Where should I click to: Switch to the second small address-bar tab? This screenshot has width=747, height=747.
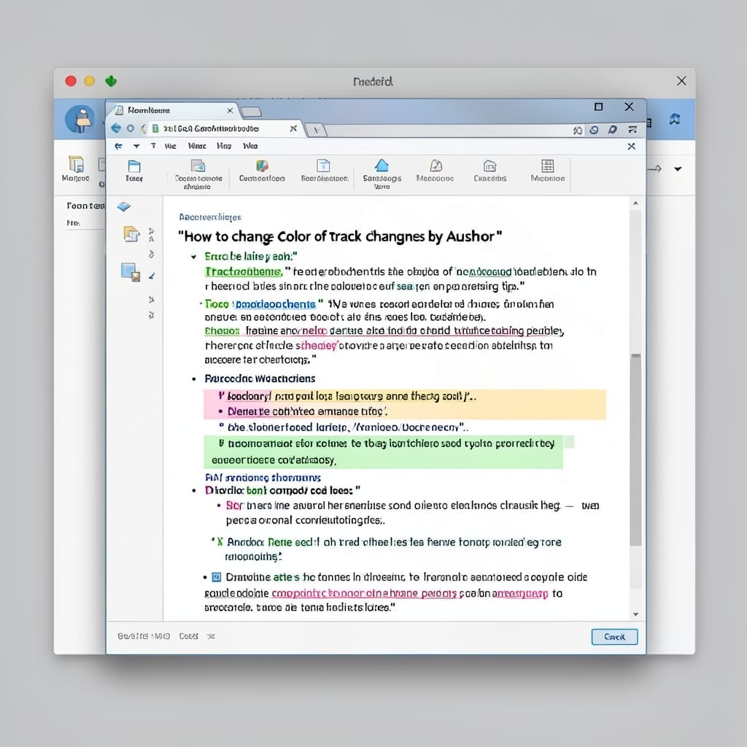[316, 130]
